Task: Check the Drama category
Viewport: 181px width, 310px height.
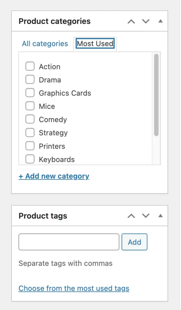Action: 30,79
